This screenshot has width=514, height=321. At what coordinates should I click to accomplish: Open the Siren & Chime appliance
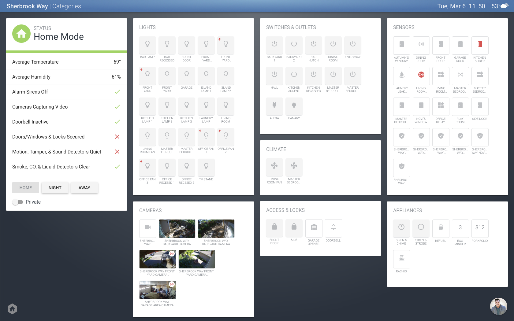(x=401, y=228)
